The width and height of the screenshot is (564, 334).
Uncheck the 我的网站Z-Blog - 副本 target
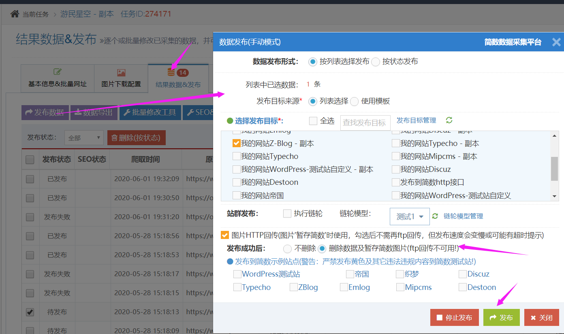[236, 143]
